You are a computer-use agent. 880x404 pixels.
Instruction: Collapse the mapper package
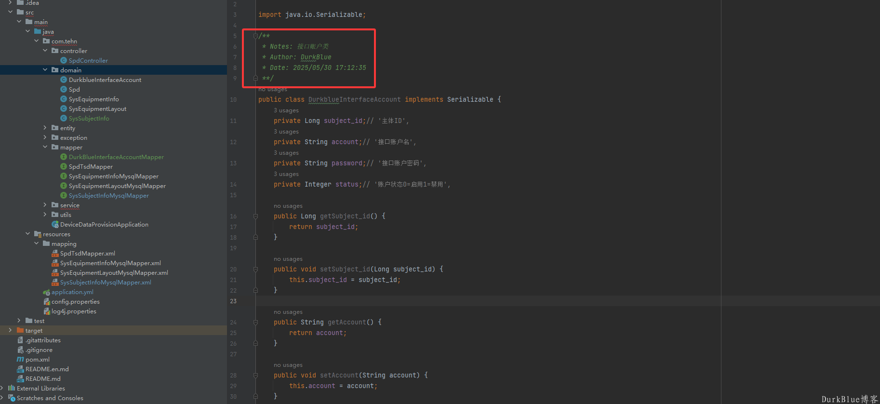pos(45,147)
